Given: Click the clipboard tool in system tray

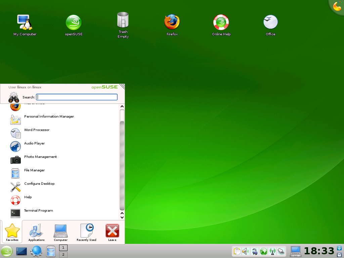Looking at the screenshot, I should tap(237, 251).
